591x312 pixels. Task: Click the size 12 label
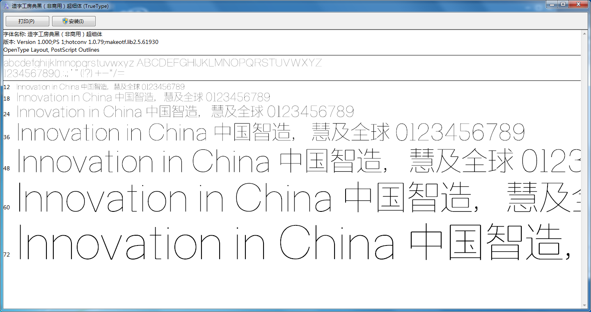tap(7, 87)
